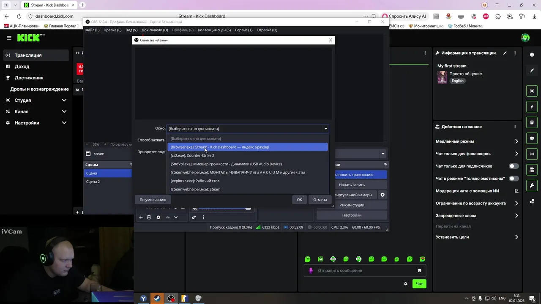Screen dimensions: 541x304
Task: Click OBS remove source trash icon
Action: tap(149, 217)
